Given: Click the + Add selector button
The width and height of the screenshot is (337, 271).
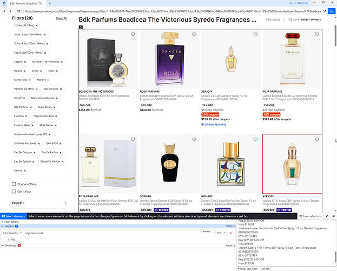Looking at the screenshot, I should [11, 240].
